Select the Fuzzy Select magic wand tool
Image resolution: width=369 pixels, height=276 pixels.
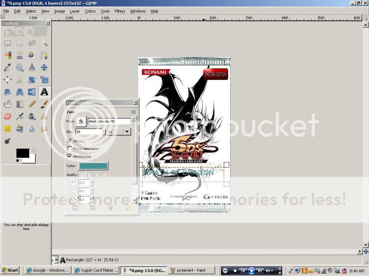(44, 43)
